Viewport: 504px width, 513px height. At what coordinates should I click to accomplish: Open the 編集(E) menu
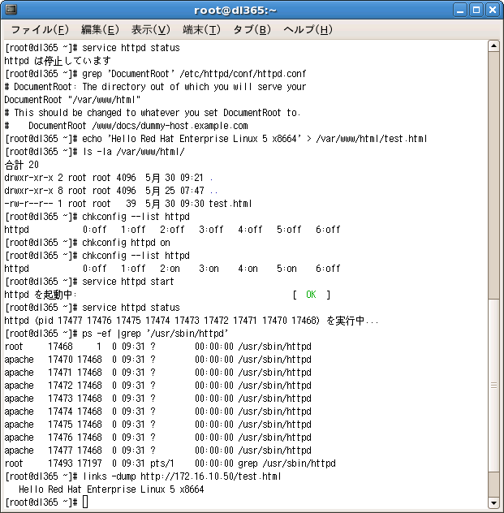[x=99, y=30]
